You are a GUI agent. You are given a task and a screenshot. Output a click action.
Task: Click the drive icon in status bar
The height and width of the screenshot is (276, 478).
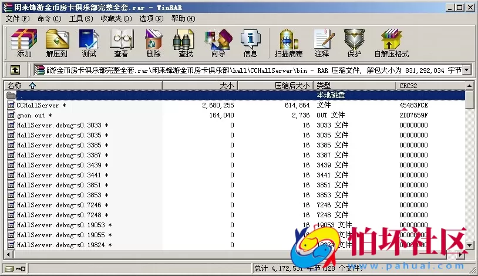(9, 269)
